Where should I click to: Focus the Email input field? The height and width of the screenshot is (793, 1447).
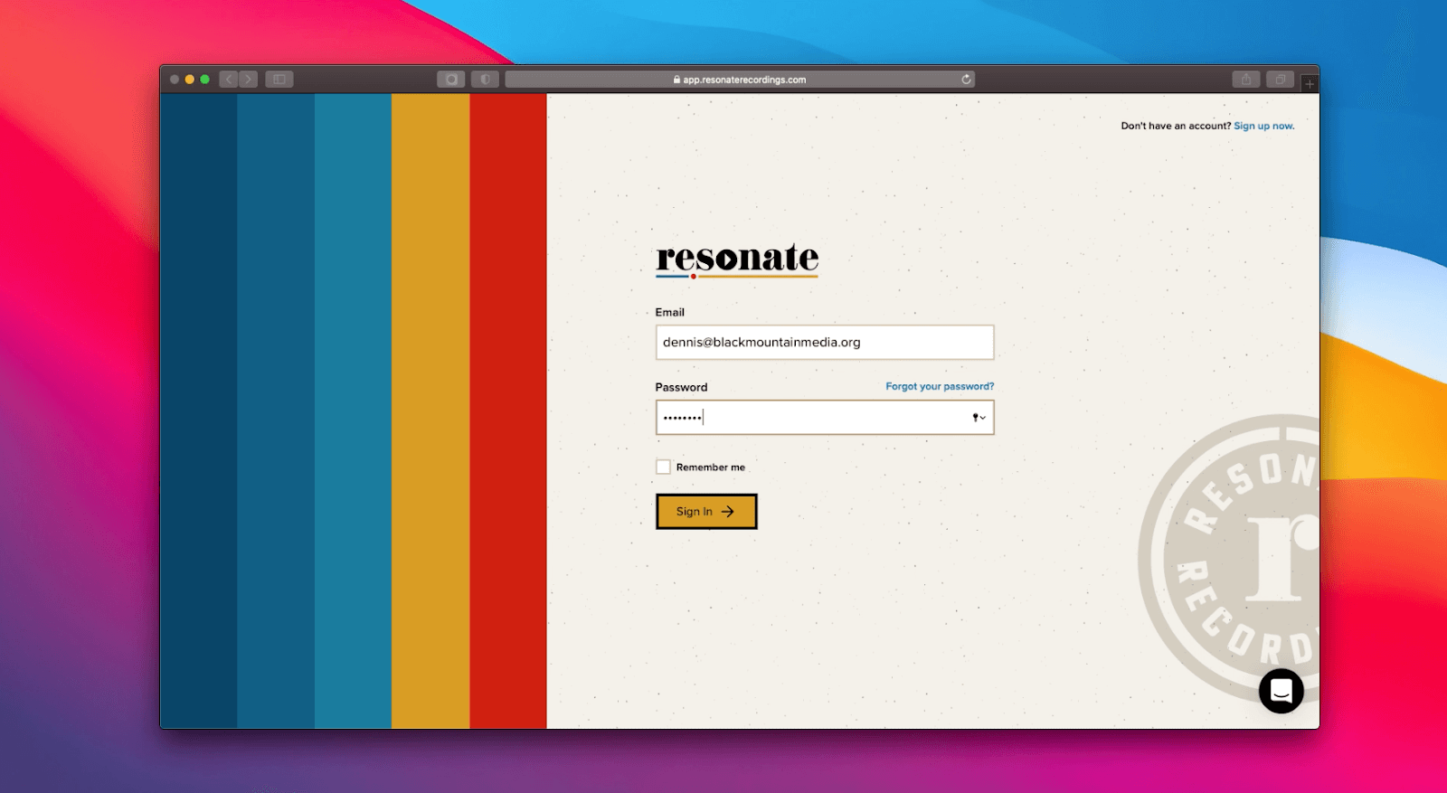pos(825,343)
